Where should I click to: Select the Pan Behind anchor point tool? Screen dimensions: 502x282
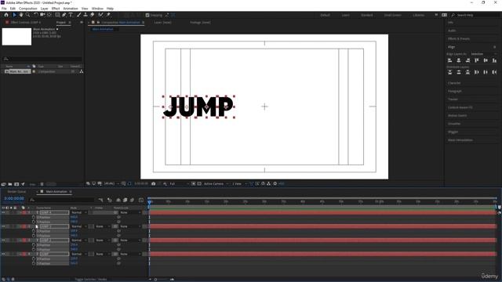tap(49, 15)
